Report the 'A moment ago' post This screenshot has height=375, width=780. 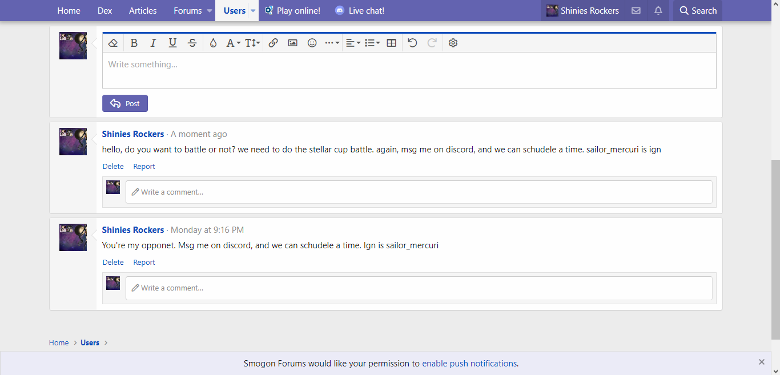tap(144, 167)
